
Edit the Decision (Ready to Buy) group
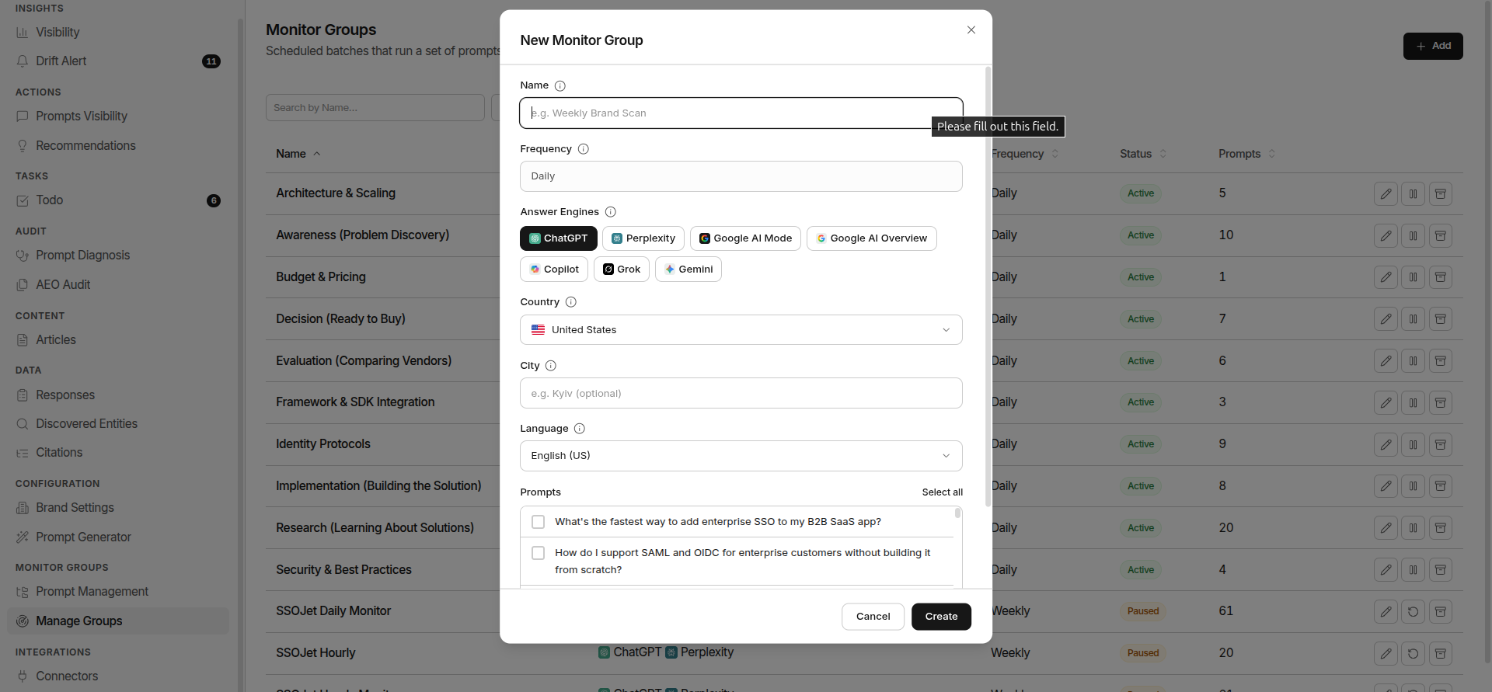(x=1386, y=319)
